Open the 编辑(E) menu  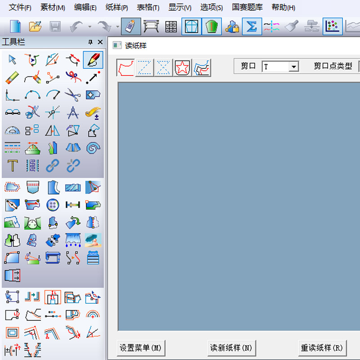(85, 8)
